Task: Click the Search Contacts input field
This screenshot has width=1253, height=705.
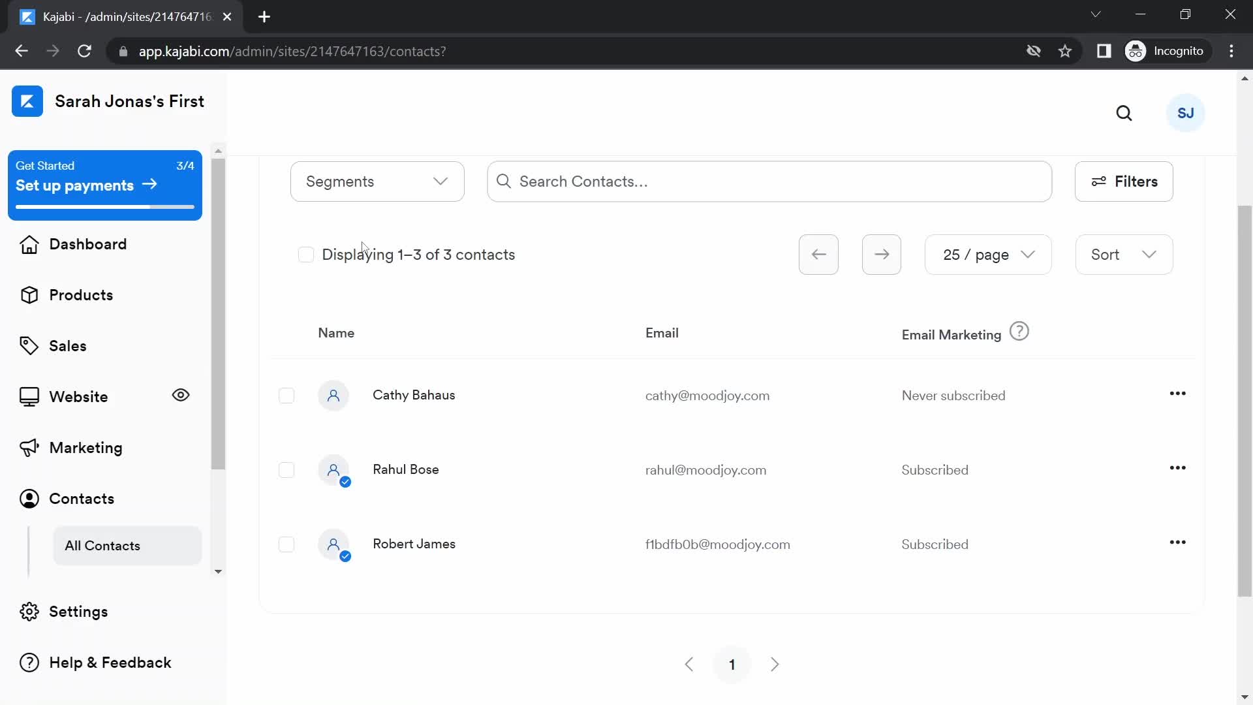Action: point(769,181)
